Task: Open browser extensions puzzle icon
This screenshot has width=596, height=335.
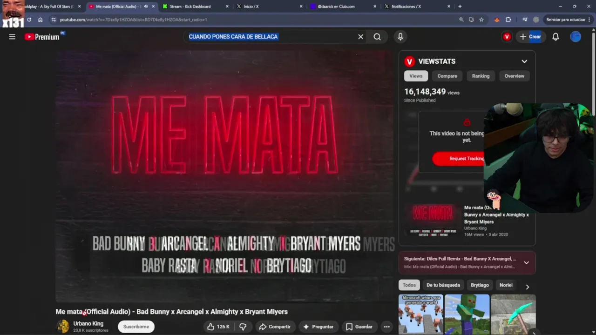Action: click(x=508, y=20)
